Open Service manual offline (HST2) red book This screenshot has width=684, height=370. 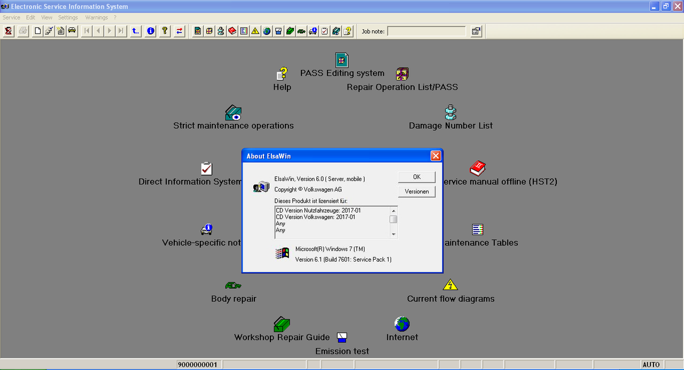(477, 169)
